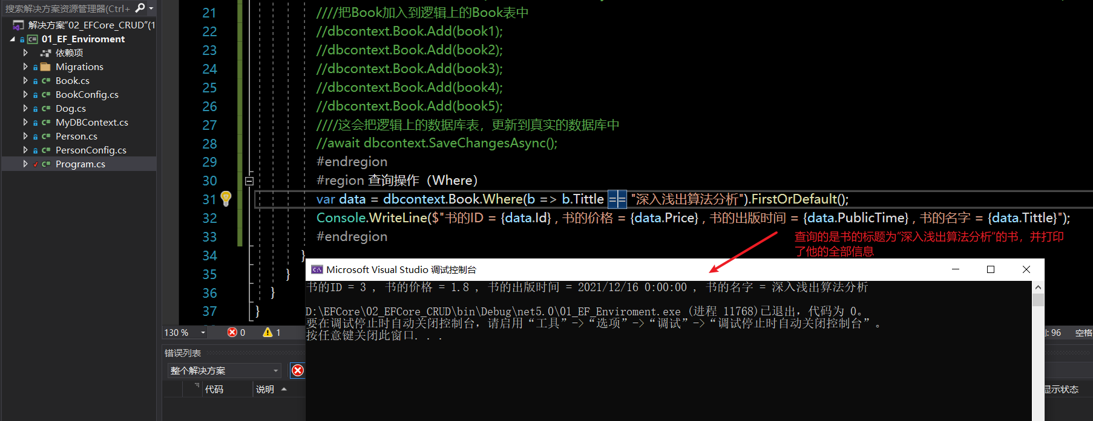
Task: Click the Migrations folder icon
Action: (x=45, y=66)
